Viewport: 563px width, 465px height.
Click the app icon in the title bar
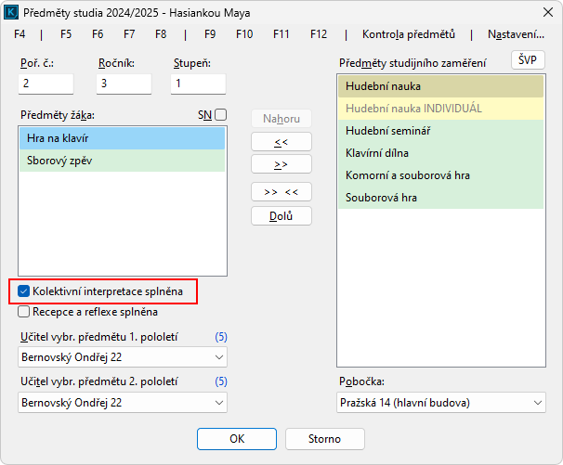[x=12, y=13]
